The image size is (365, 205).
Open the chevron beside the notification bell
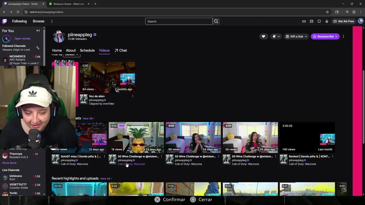(278, 36)
